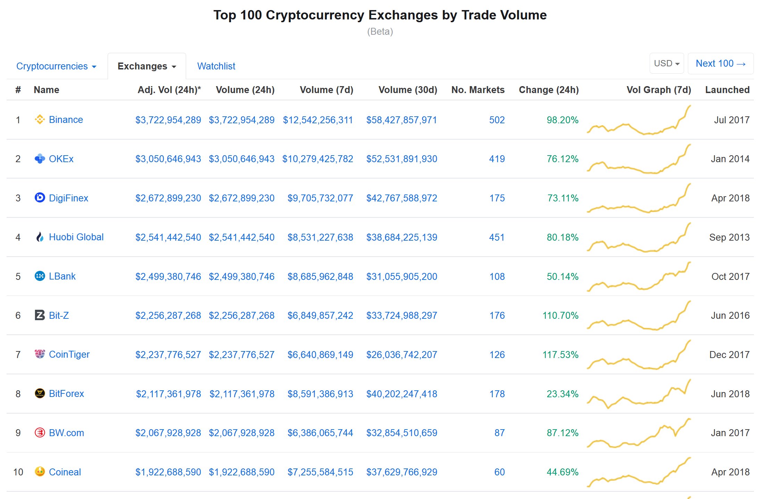Click the CoinTiger logo icon
The width and height of the screenshot is (774, 499).
point(40,354)
